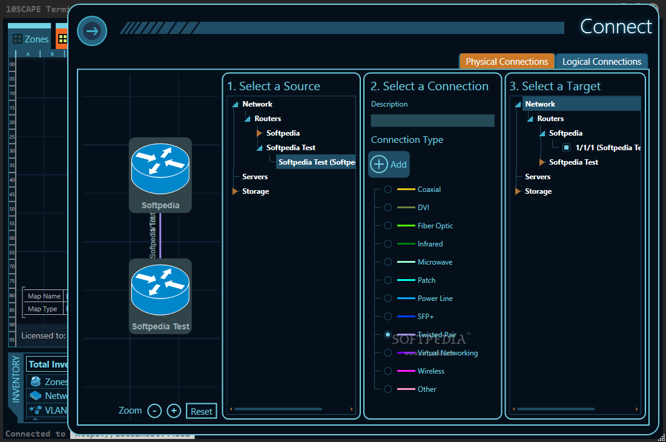Collapse the Routers node in Target tree
The width and height of the screenshot is (666, 442).
coord(530,119)
